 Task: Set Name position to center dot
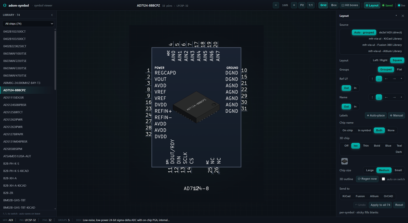point(401,97)
